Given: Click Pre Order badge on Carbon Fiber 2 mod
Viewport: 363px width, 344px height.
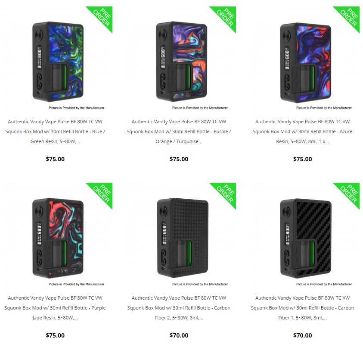Looking at the screenshot, I should [226, 193].
